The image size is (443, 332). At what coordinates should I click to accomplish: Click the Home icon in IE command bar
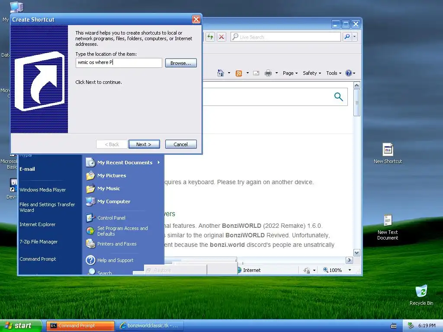221,73
